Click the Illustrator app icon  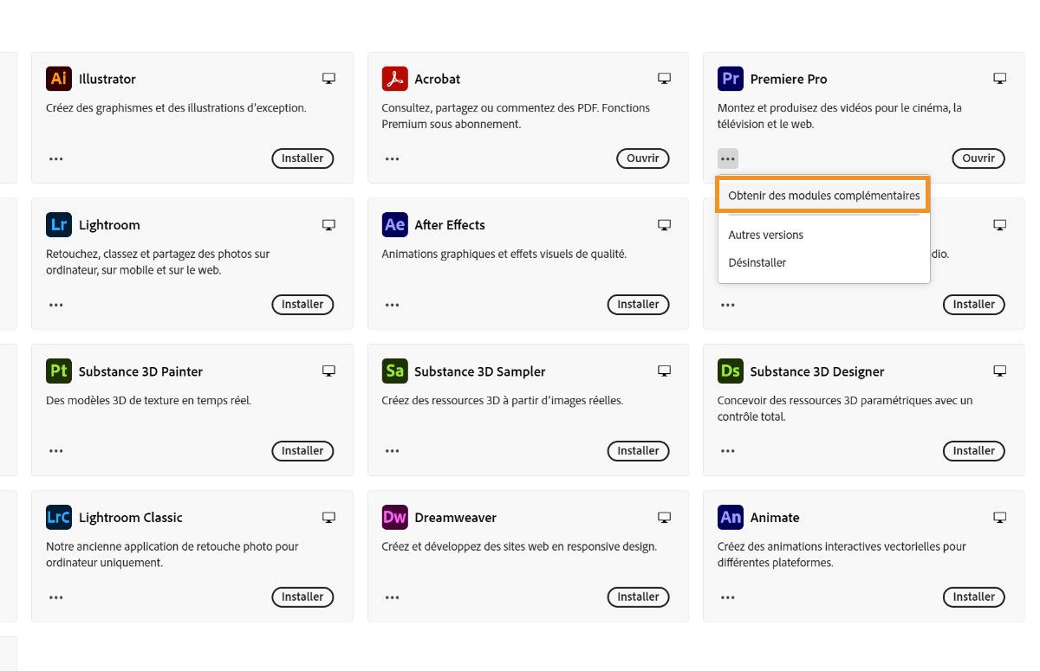pos(57,78)
